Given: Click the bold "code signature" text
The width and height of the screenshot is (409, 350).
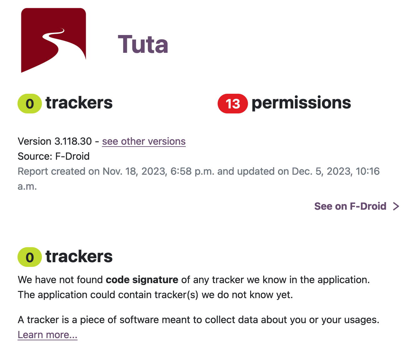Looking at the screenshot, I should click(142, 280).
